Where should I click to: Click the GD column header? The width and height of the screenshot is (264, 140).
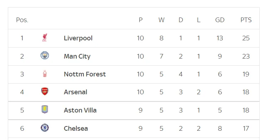(x=220, y=20)
